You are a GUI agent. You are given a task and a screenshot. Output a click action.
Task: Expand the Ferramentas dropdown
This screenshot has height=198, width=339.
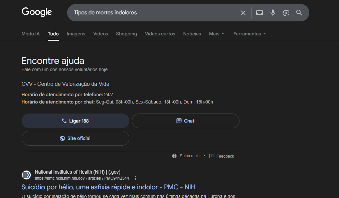point(249,34)
